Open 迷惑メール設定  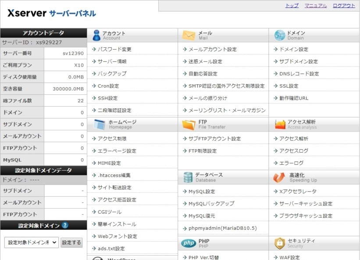[205, 61]
